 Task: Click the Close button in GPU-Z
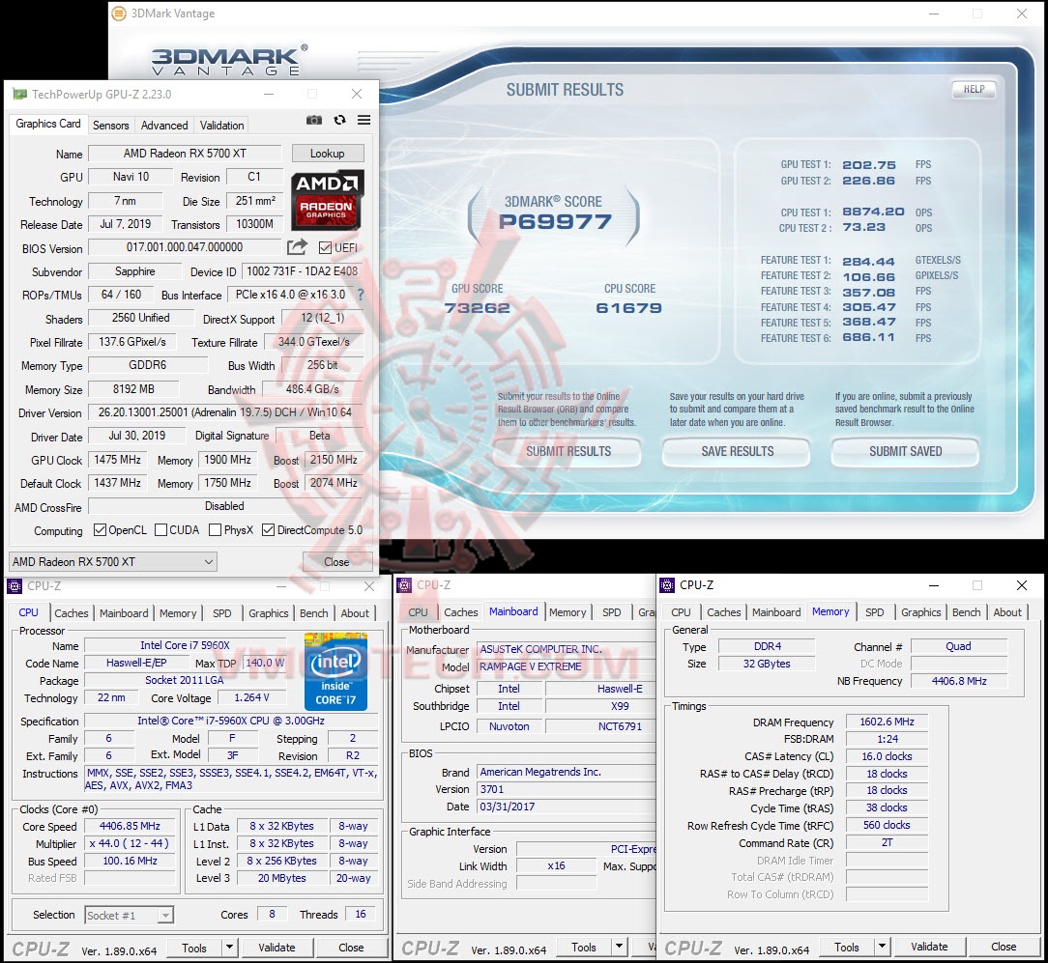click(x=336, y=561)
